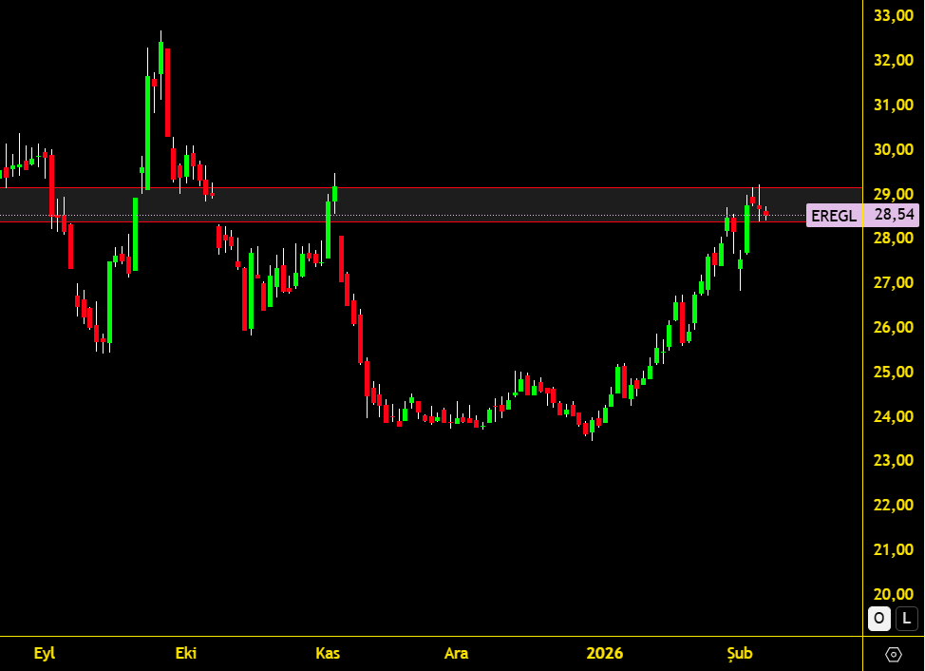Click the 23,00 price axis label
The height and width of the screenshot is (671, 925).
coord(893,460)
